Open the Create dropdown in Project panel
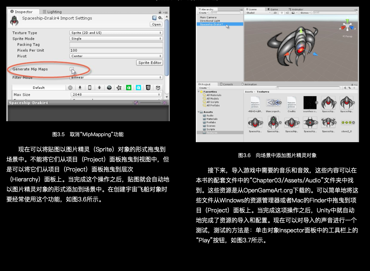370x271 pixels. [203, 88]
